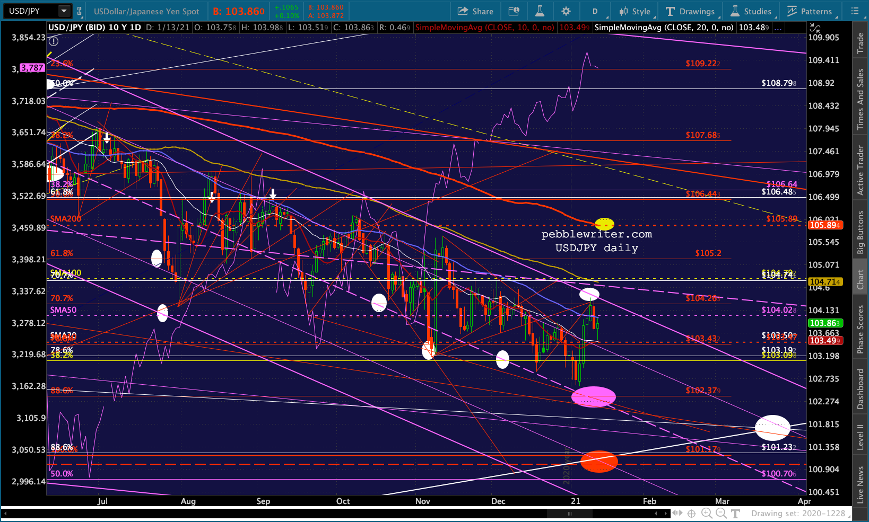
Task: Zoom in with the magnifier plus icon
Action: [707, 513]
